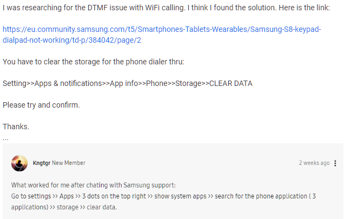Click the CLEAR DATA text in the path
Image resolution: width=345 pixels, height=219 pixels.
tap(231, 83)
